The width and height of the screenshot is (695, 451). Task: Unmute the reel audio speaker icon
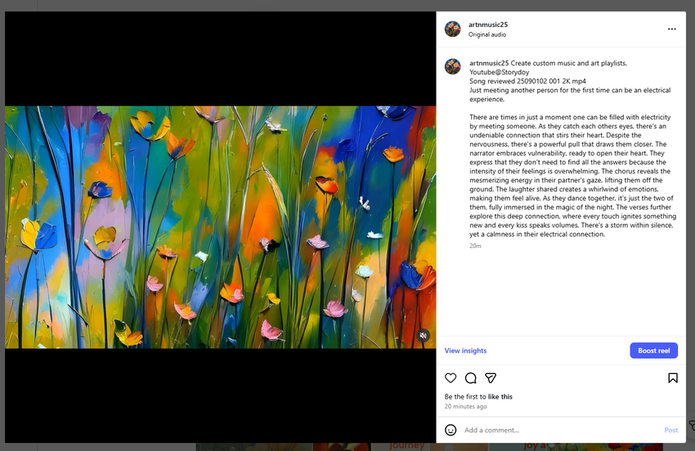(423, 336)
